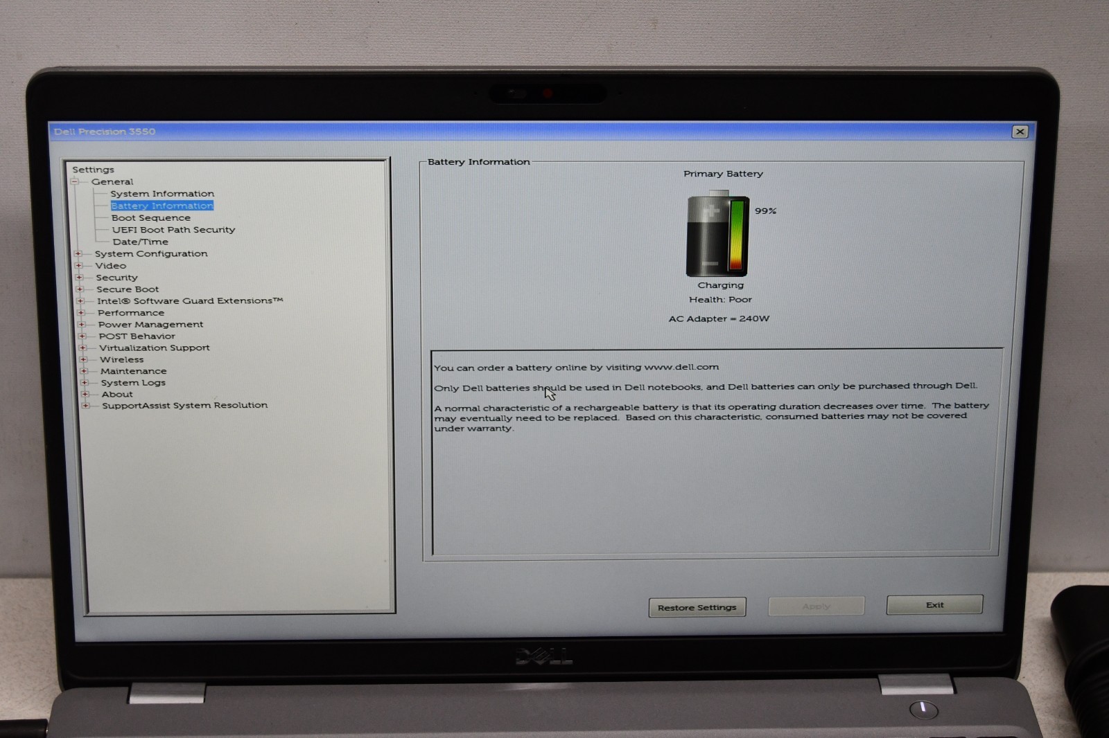The width and height of the screenshot is (1109, 738).
Task: Click the battery warranty notice paragraph
Action: (x=712, y=417)
